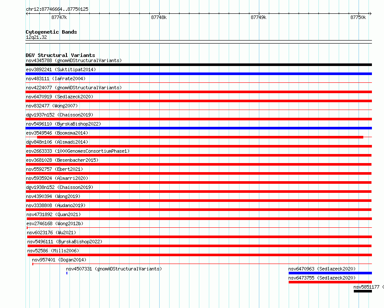
Task: Open variant nsv3338808 (Audano2019) label
Action: [x=56, y=205]
